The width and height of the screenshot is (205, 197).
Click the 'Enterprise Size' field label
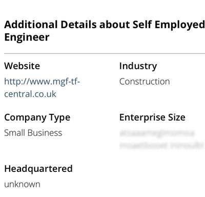(152, 117)
